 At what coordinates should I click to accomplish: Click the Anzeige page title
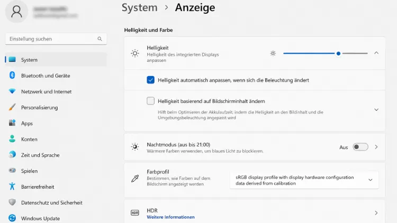[x=195, y=7]
